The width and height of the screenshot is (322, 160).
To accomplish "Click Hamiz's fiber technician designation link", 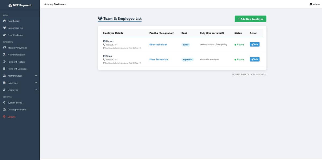I will pos(158,45).
